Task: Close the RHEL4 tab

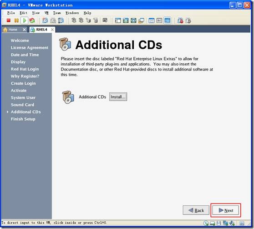Action: pos(52,30)
